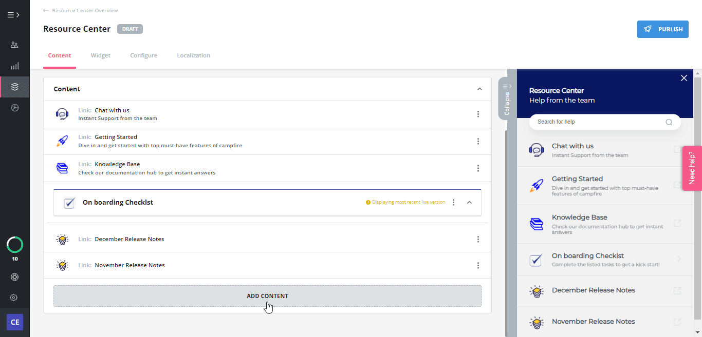
Task: Select the layers icon in the sidebar
Action: coord(14,87)
